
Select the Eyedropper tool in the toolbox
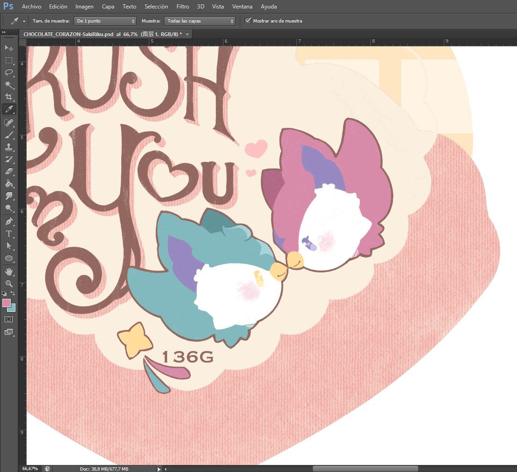[9, 109]
